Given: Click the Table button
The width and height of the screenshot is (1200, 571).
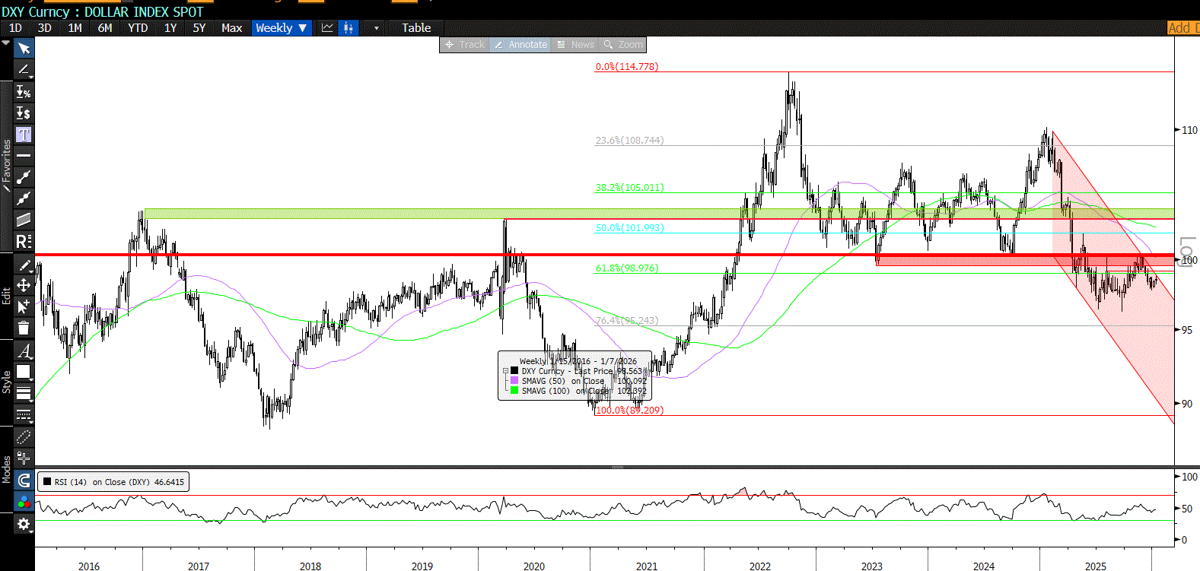Looking at the screenshot, I should coord(416,28).
